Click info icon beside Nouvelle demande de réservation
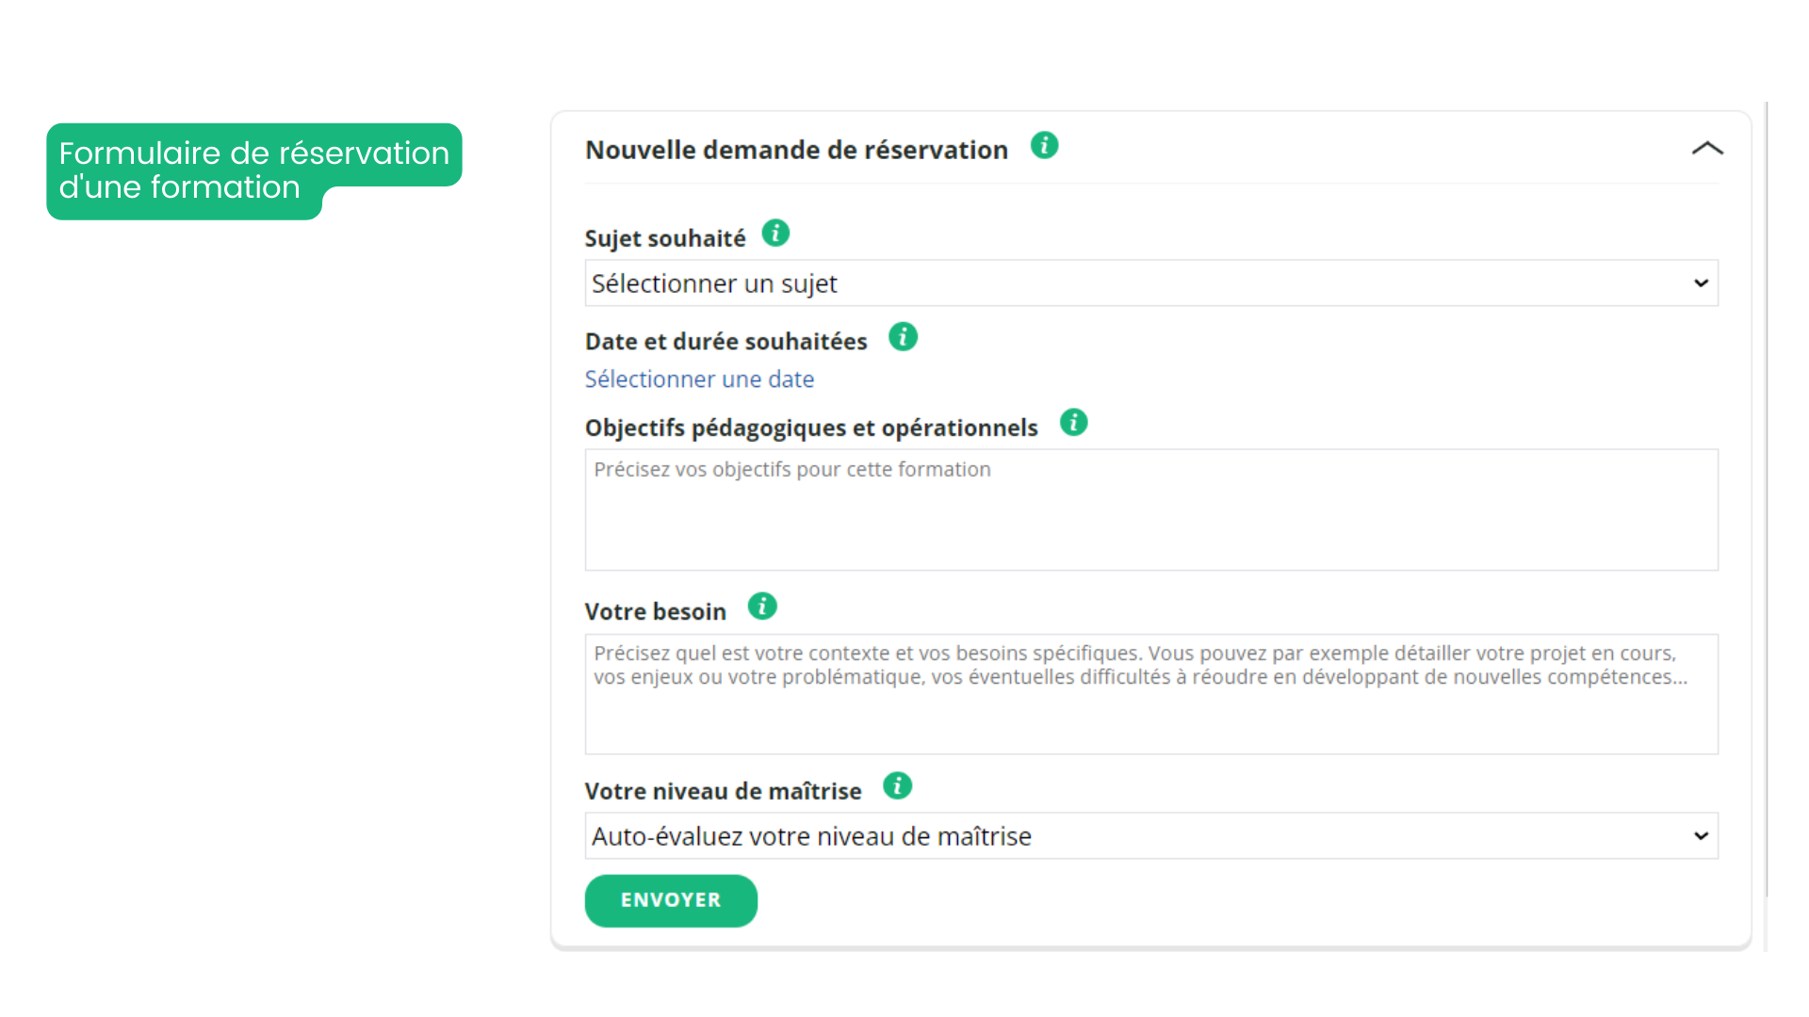The width and height of the screenshot is (1809, 1017). pyautogui.click(x=1044, y=146)
